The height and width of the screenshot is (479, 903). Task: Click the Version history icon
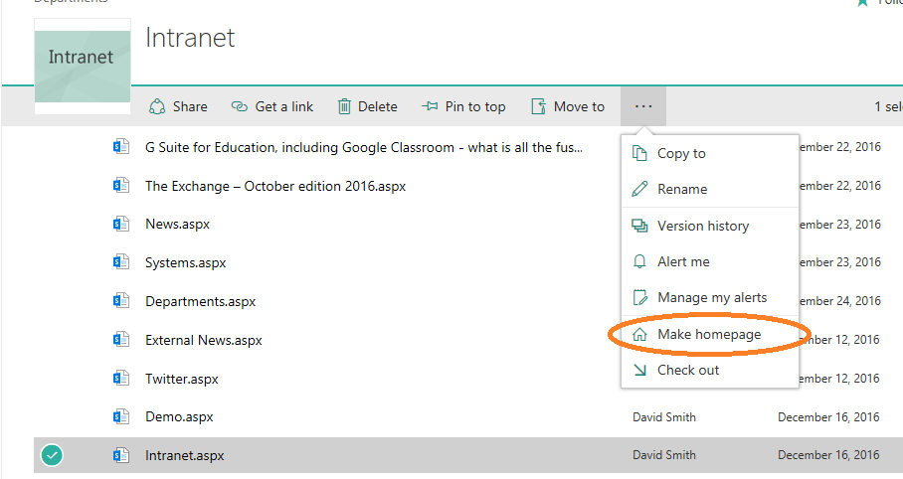point(639,226)
